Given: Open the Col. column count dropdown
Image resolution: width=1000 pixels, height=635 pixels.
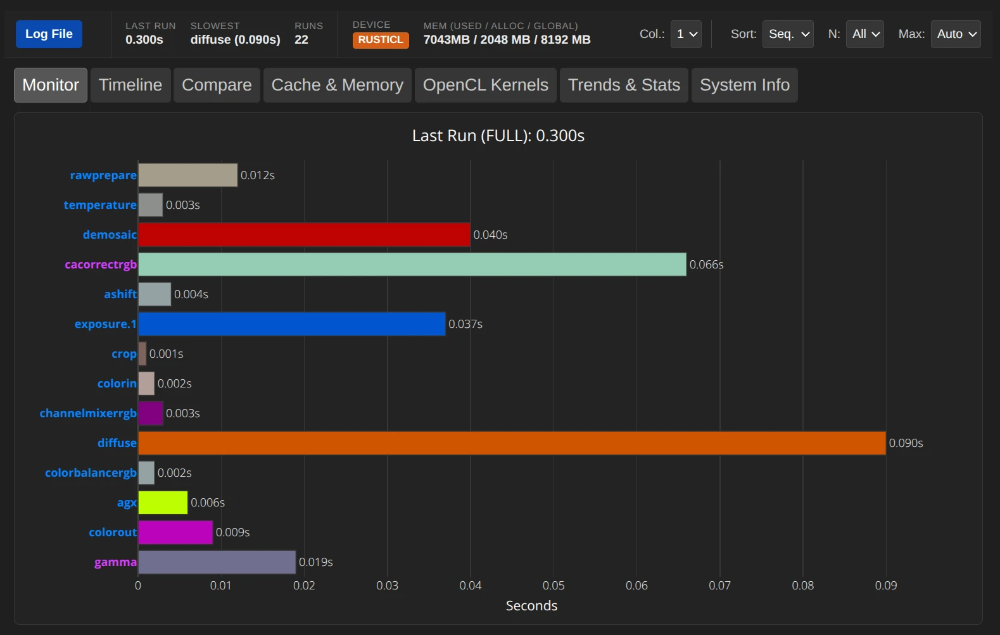Looking at the screenshot, I should 687,34.
